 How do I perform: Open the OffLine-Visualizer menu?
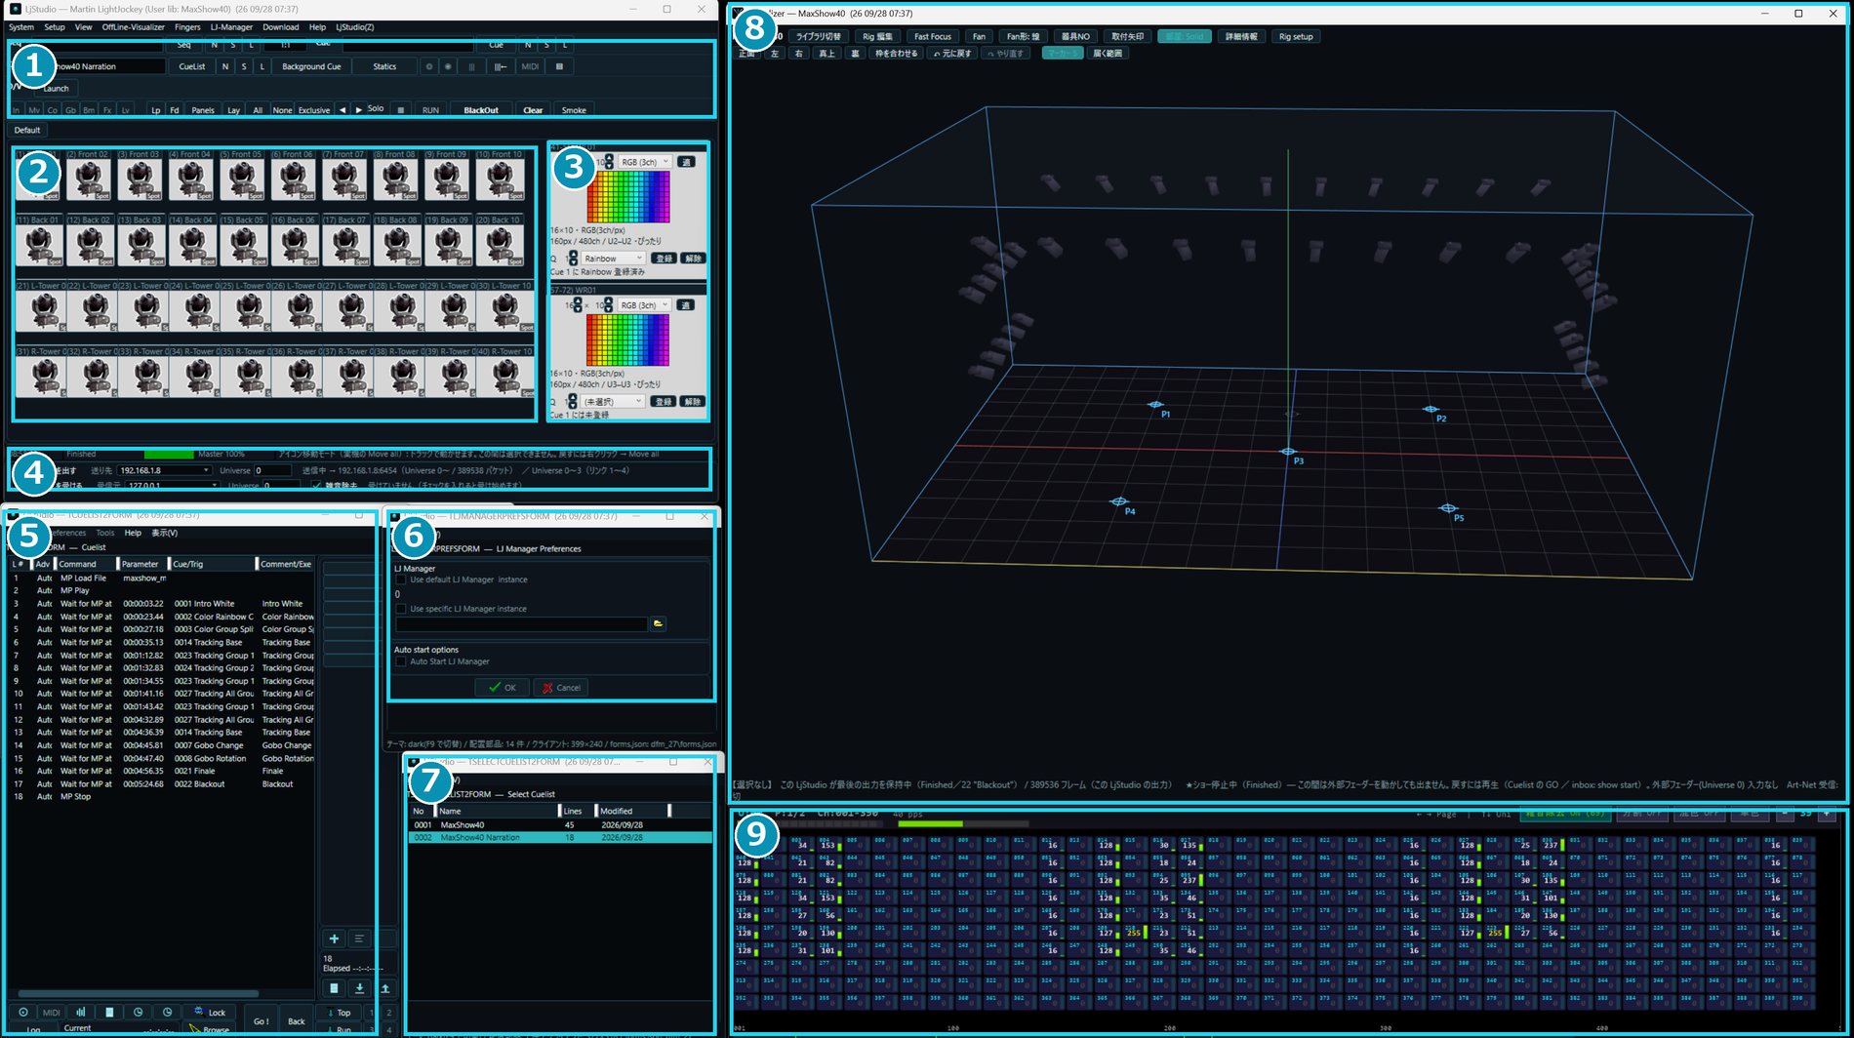pos(134,27)
